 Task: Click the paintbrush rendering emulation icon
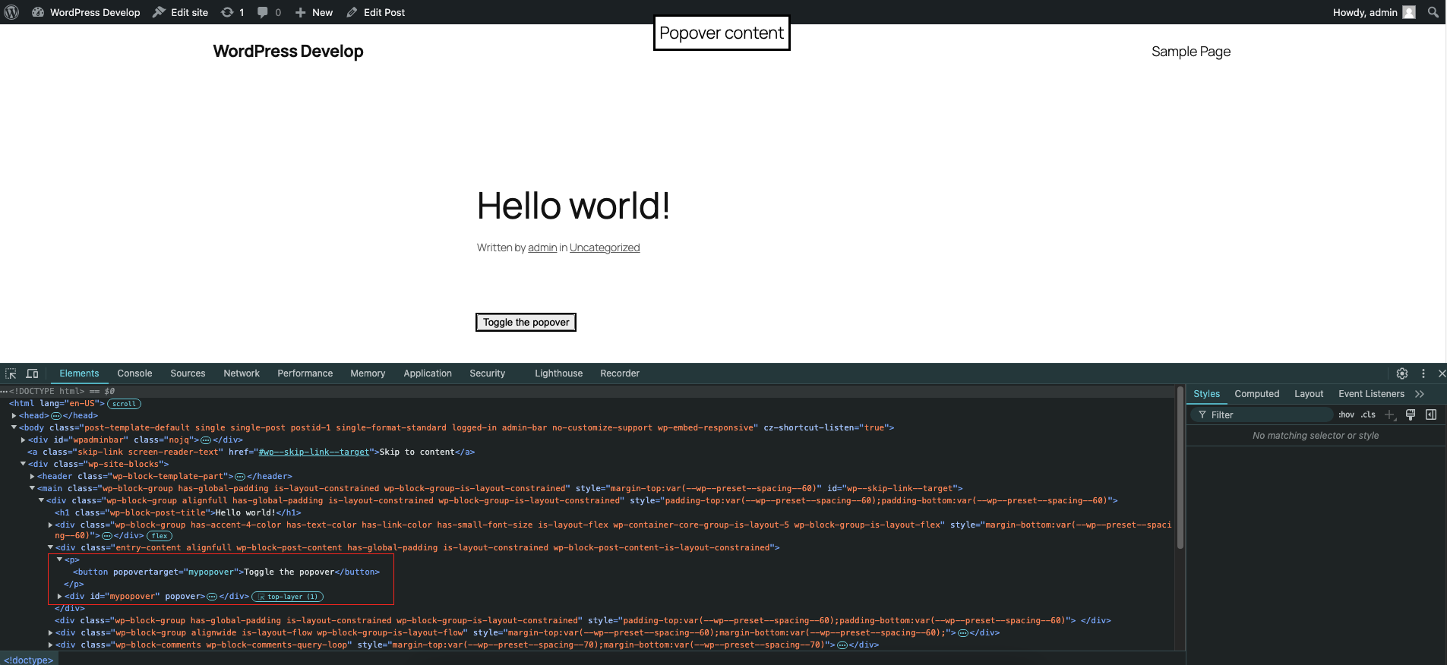(1411, 414)
